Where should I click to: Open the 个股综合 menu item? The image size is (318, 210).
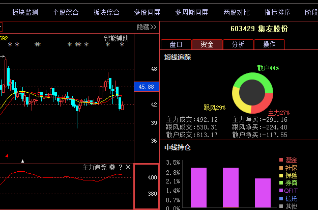click(x=66, y=12)
